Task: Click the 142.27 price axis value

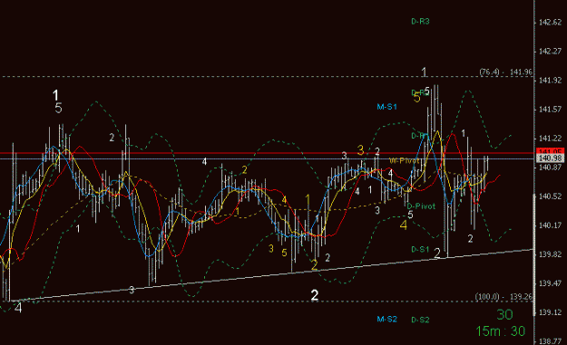Action: 550,52
